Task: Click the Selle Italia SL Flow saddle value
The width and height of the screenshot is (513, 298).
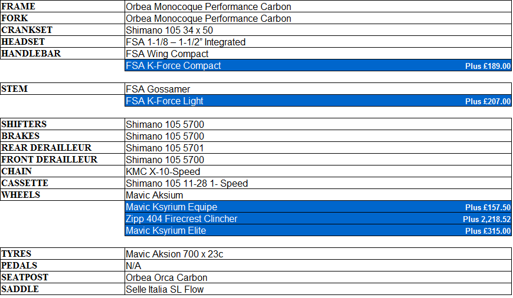Action: click(165, 290)
